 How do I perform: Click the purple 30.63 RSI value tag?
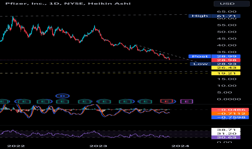[226, 137]
